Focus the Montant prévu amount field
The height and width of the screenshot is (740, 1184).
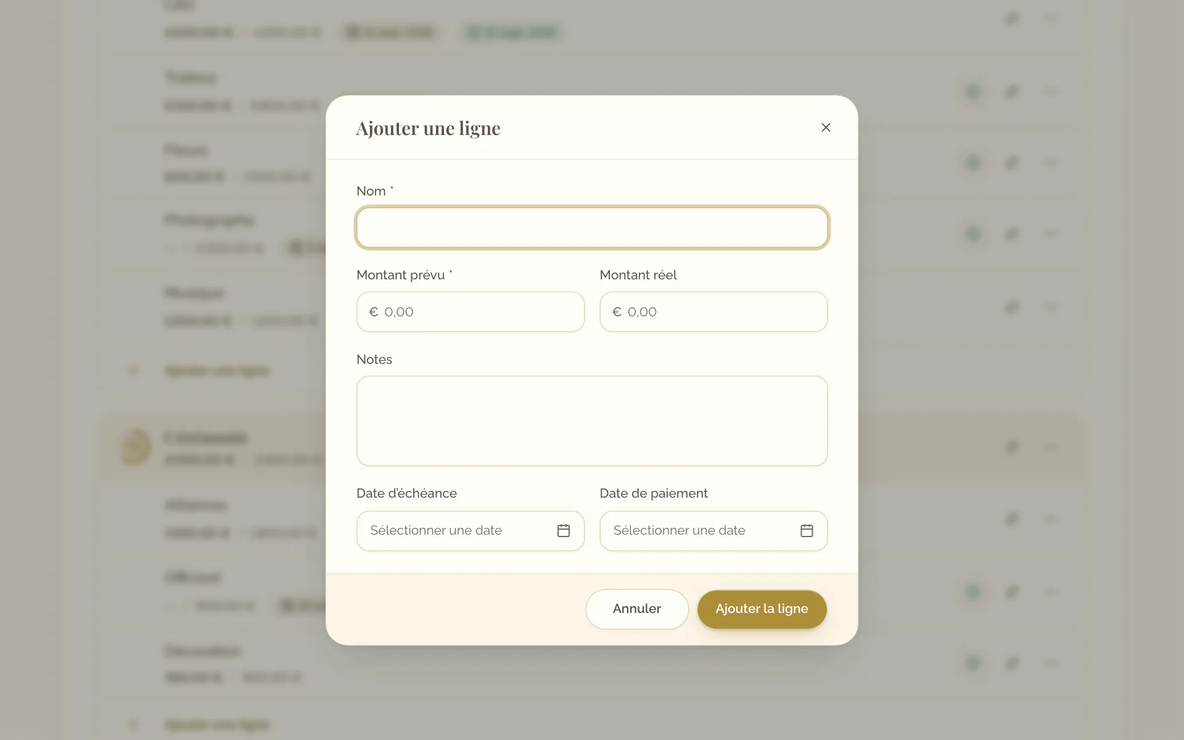point(471,312)
